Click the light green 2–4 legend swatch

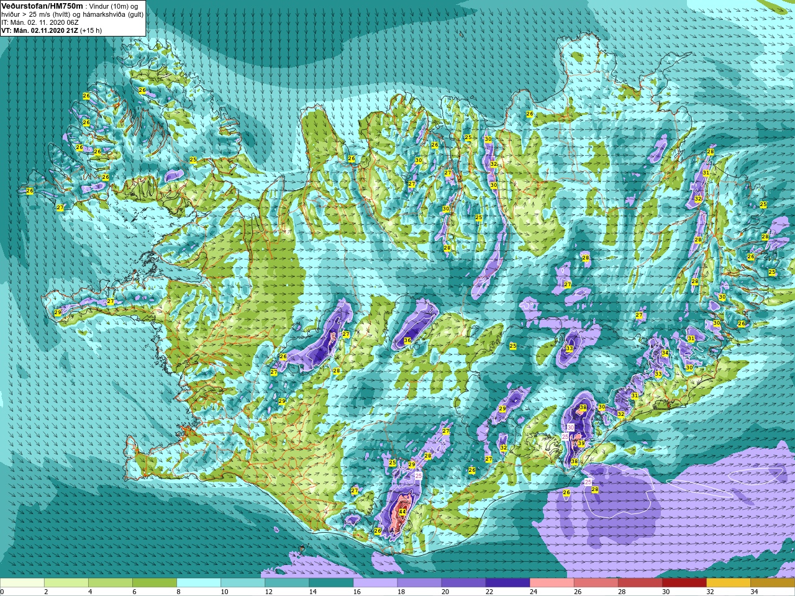(66, 583)
